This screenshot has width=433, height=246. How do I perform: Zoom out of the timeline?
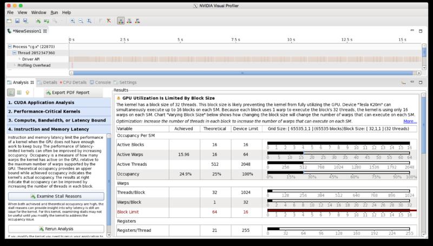[x=81, y=21]
